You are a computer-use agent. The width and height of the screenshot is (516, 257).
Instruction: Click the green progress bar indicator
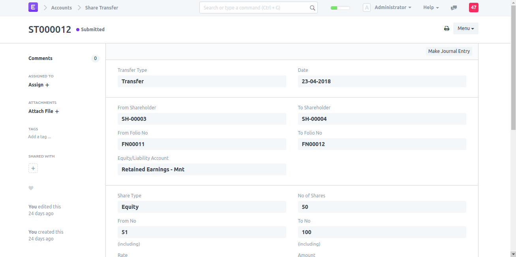[x=340, y=8]
